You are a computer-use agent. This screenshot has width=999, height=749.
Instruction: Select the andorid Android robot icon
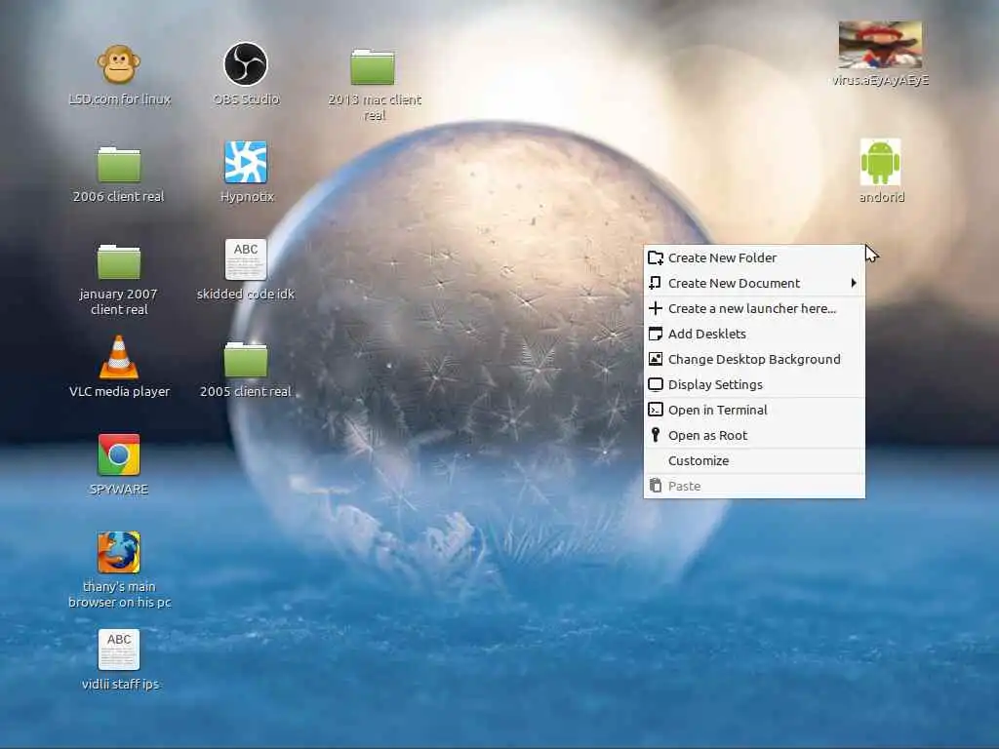[x=881, y=162]
